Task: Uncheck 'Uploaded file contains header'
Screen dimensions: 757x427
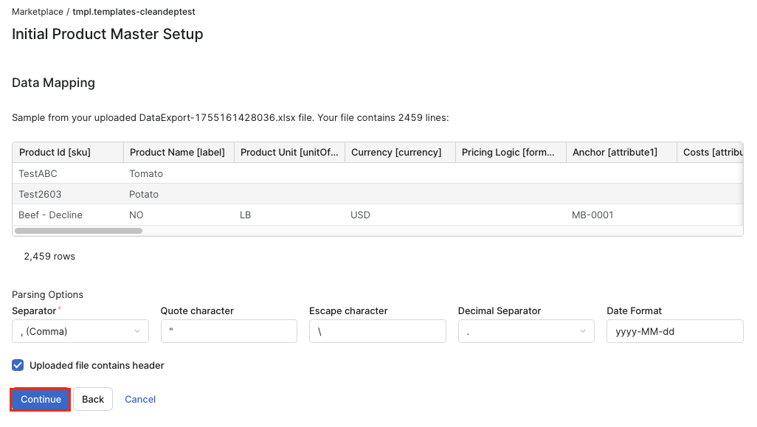Action: [17, 365]
